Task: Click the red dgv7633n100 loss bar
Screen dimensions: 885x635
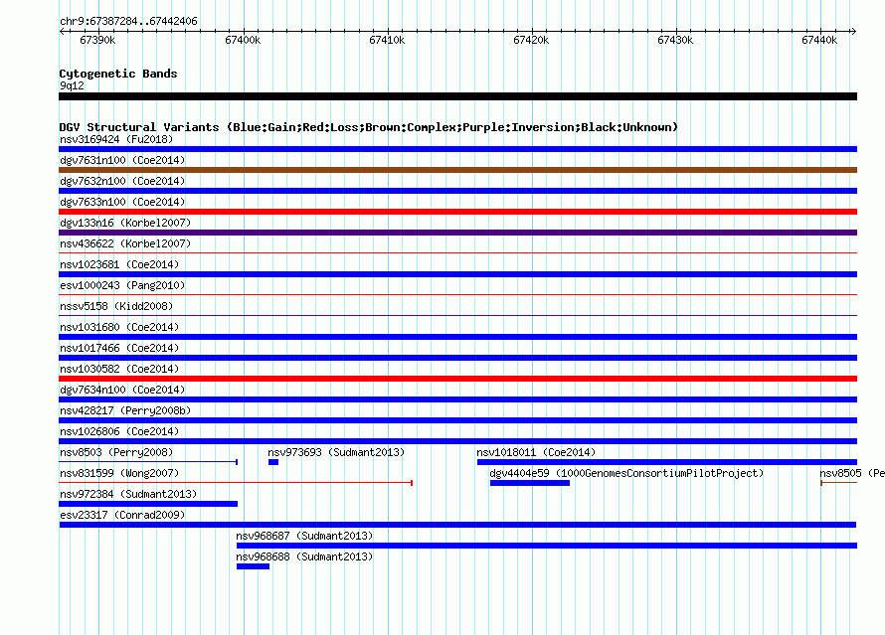Action: 457,212
